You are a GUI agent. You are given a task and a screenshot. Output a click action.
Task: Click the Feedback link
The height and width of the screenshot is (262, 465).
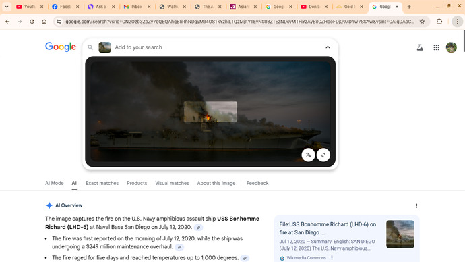257,183
